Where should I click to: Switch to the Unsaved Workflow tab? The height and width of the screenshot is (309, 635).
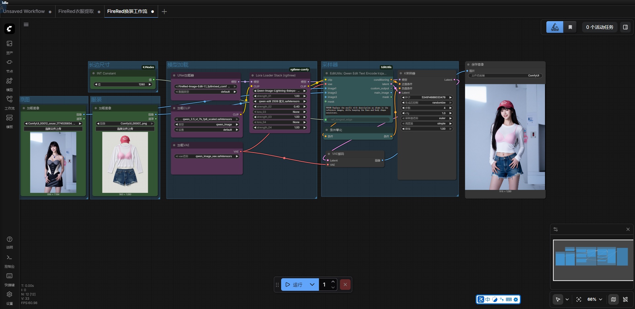[x=24, y=12]
